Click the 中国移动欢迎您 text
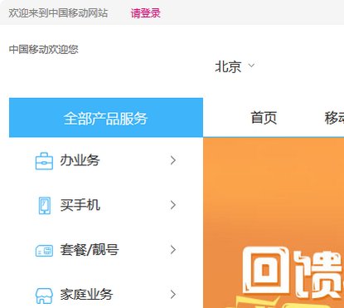344x308 pixels. pos(44,50)
